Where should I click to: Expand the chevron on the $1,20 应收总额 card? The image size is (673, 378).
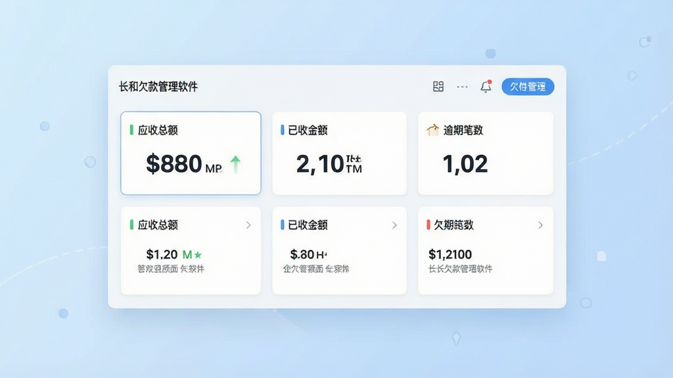click(x=248, y=225)
